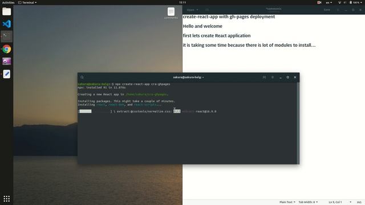Click the Terminal icon in the dock
The width and height of the screenshot is (365, 205).
click(6, 36)
